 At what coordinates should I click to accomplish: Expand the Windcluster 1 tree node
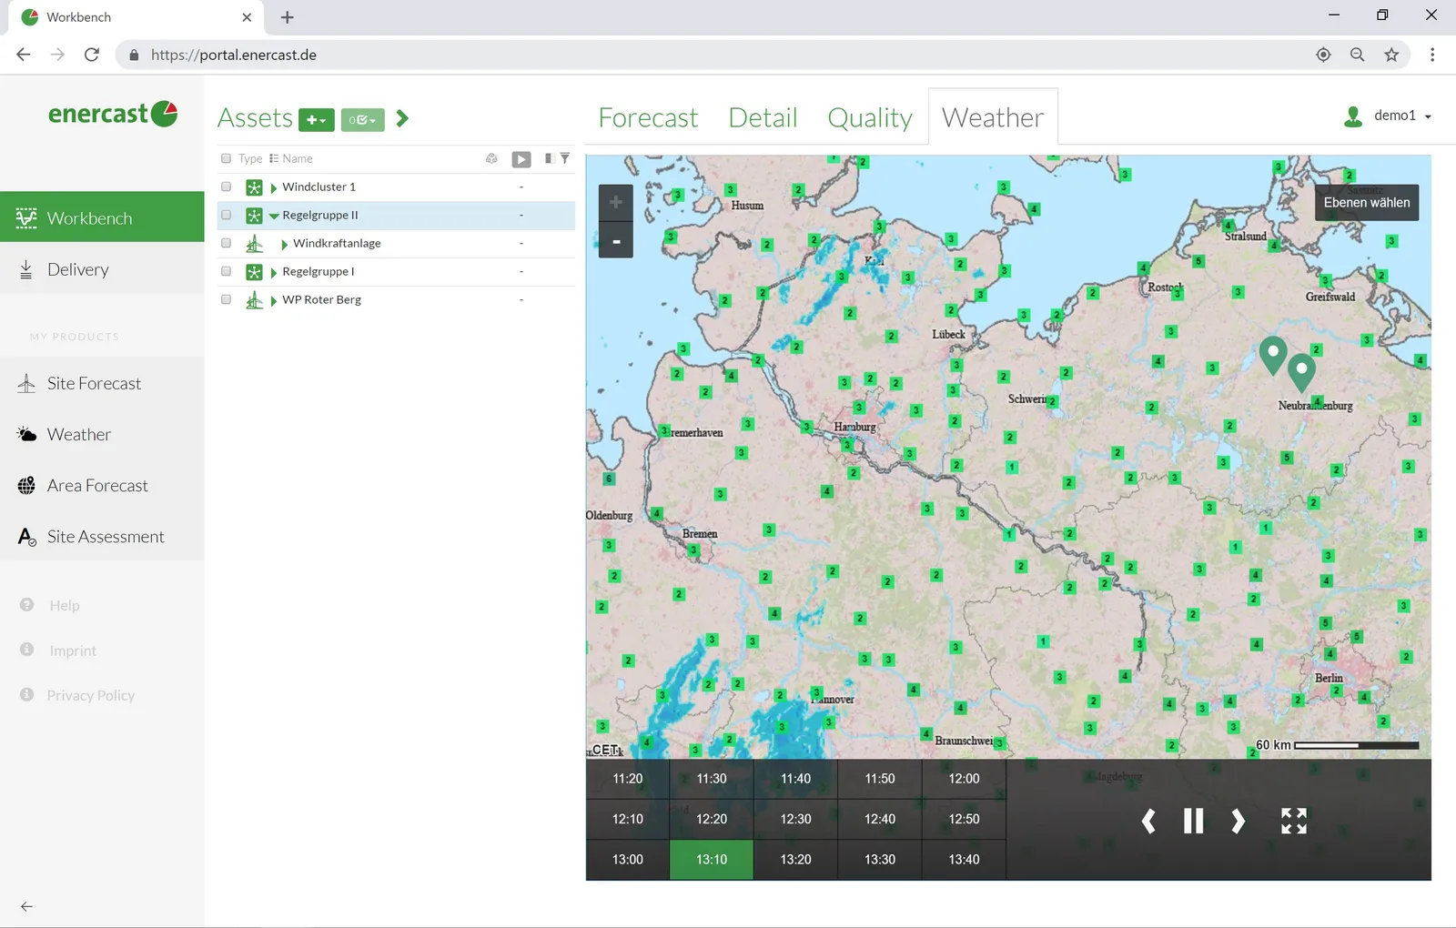(273, 187)
